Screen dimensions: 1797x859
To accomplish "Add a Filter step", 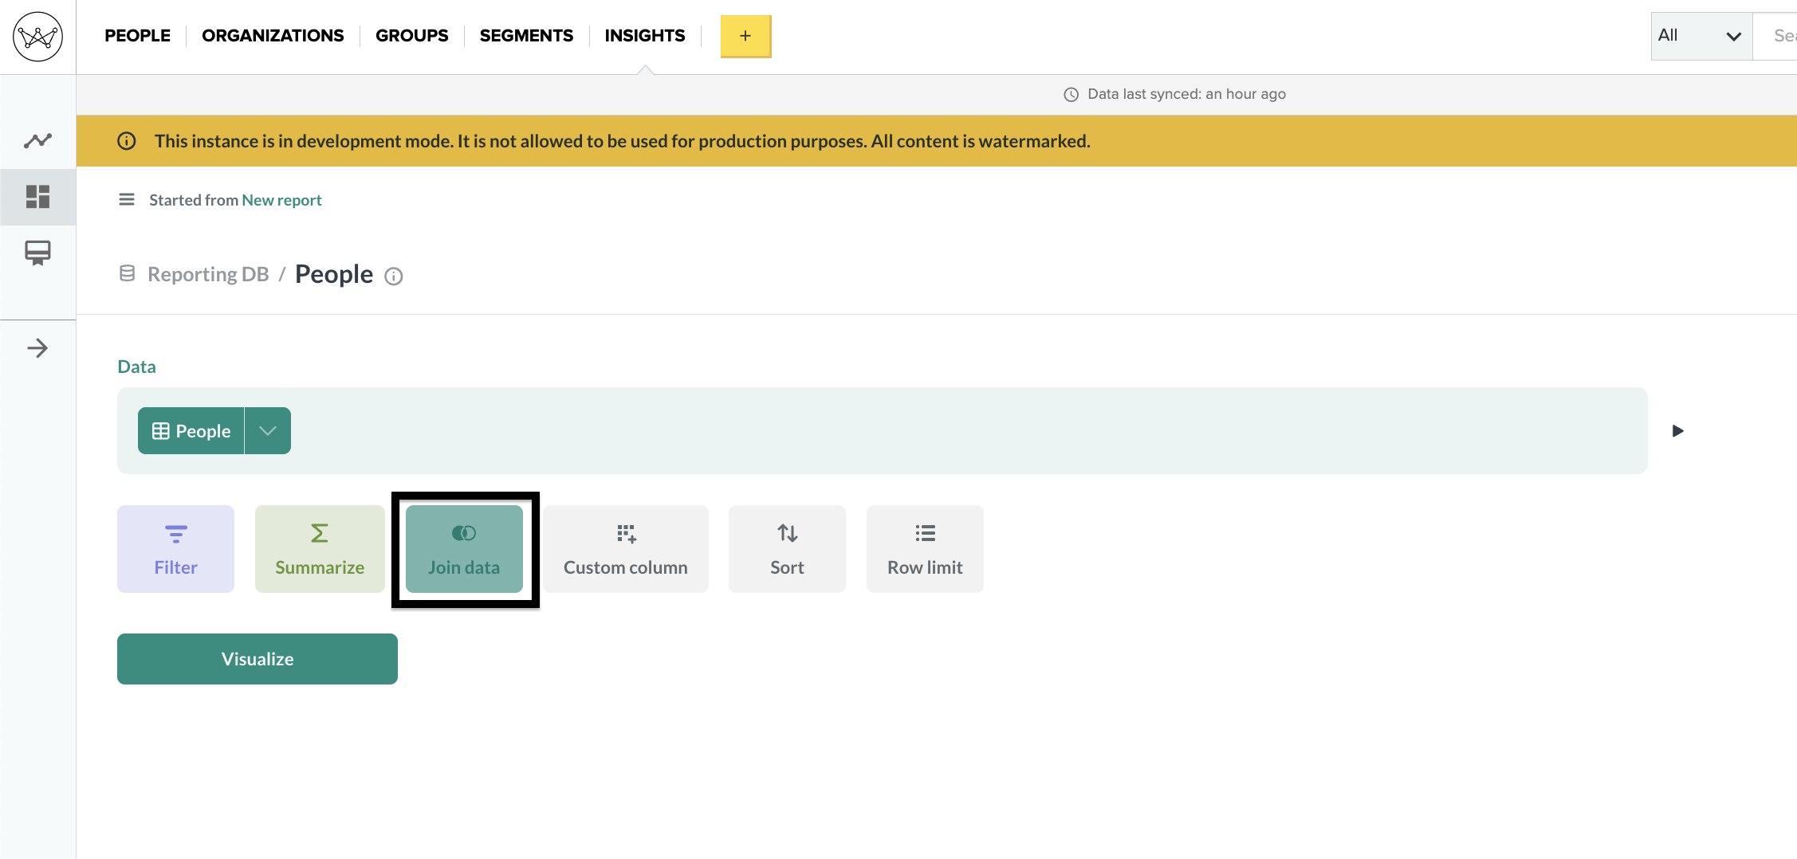I will pos(175,549).
